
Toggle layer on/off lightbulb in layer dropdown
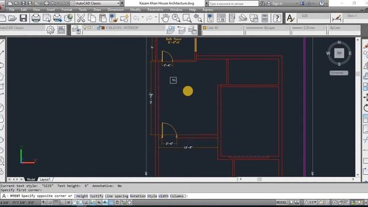click(x=85, y=28)
